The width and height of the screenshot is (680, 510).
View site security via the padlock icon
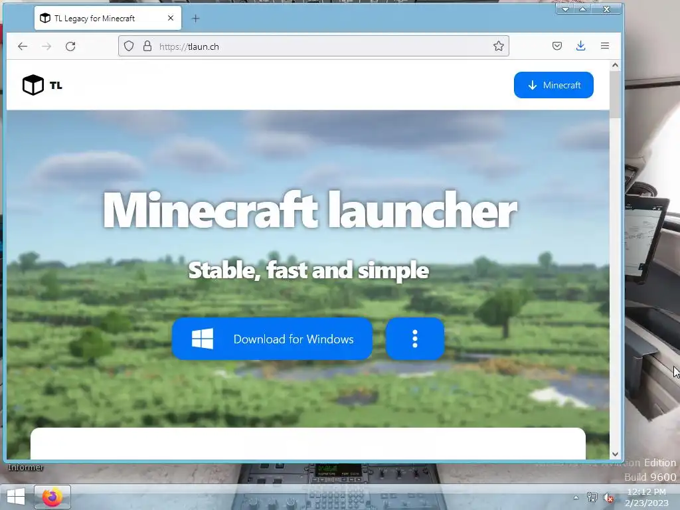(147, 46)
